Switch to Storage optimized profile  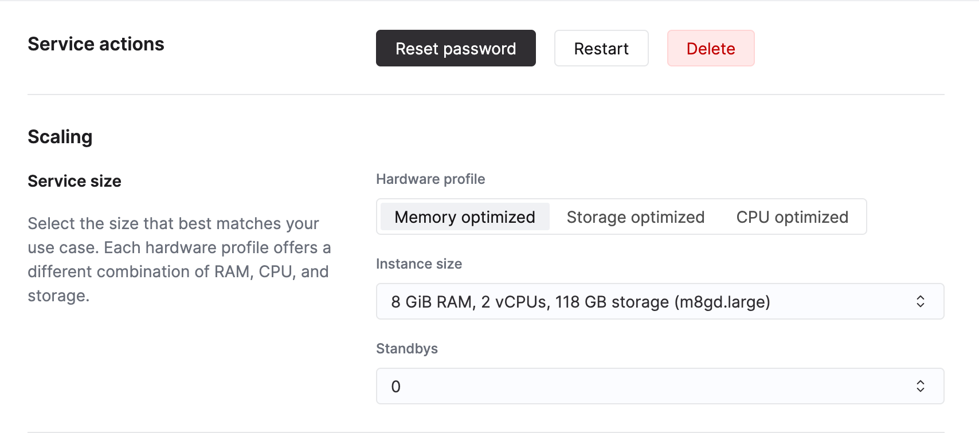pos(635,217)
